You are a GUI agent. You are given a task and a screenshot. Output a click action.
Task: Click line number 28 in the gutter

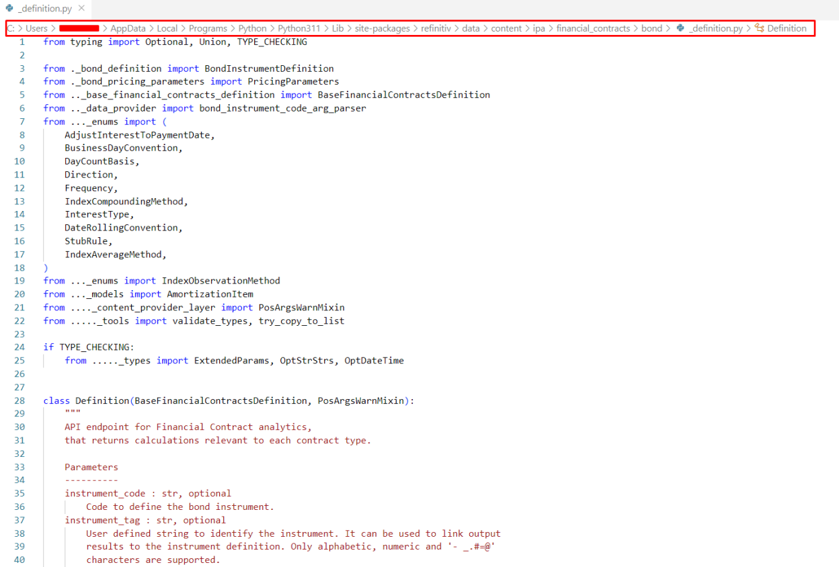pyautogui.click(x=19, y=400)
